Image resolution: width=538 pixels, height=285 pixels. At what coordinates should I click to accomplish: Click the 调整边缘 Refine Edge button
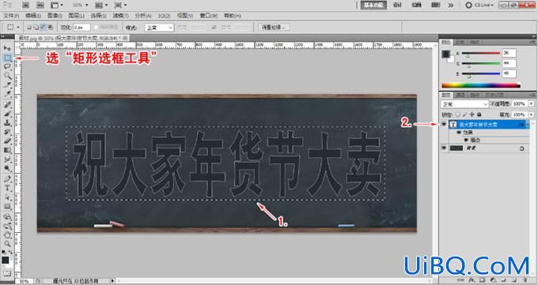[x=274, y=27]
